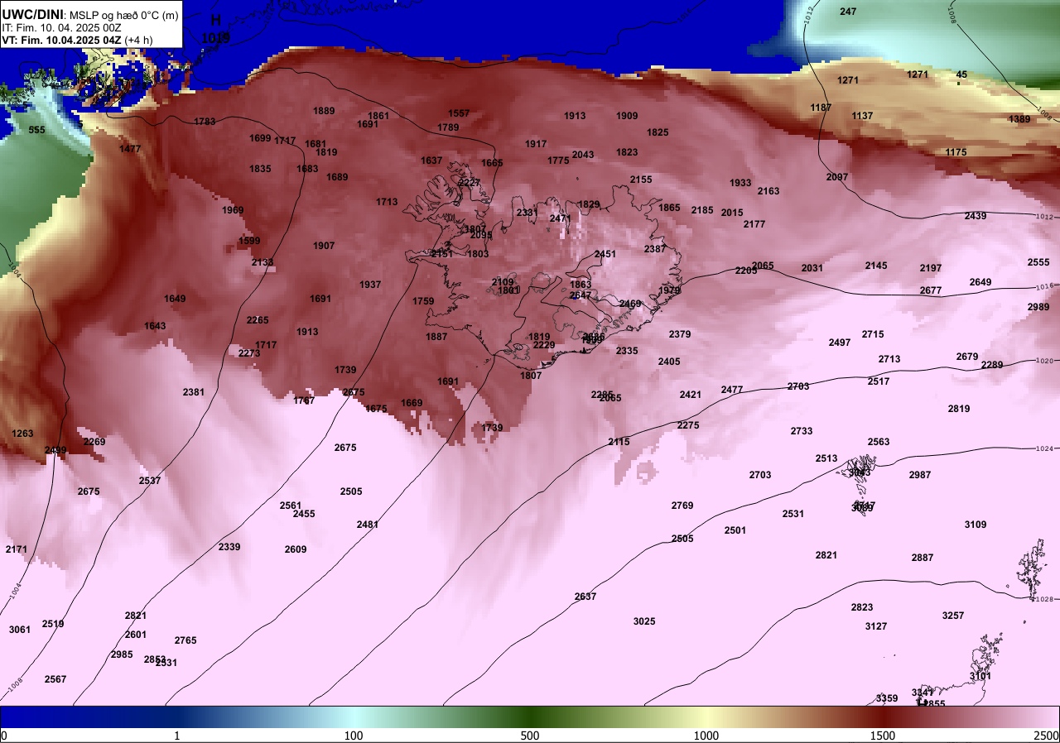Viewport: 1060px width, 743px height.
Task: Click the height value 1137
Action: (x=862, y=116)
